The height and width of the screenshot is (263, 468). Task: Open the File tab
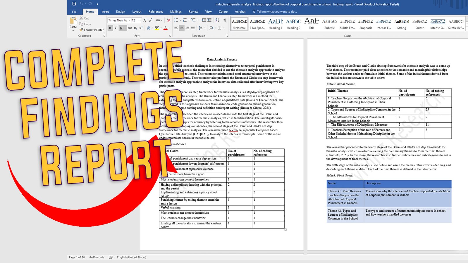click(74, 12)
